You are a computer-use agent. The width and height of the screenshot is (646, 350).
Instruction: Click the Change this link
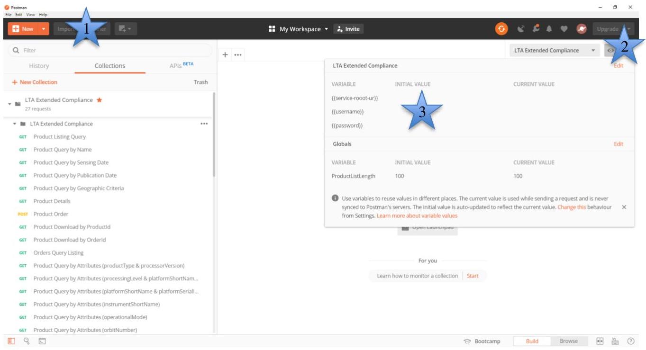click(572, 207)
